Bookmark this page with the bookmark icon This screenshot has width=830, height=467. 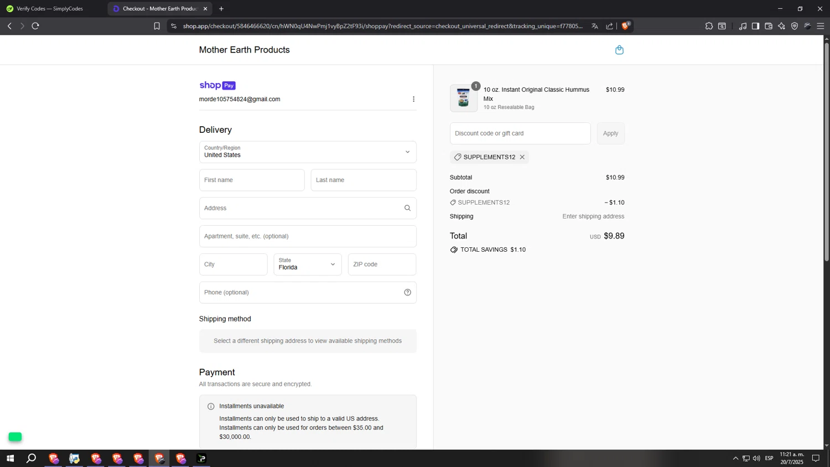[x=157, y=26]
